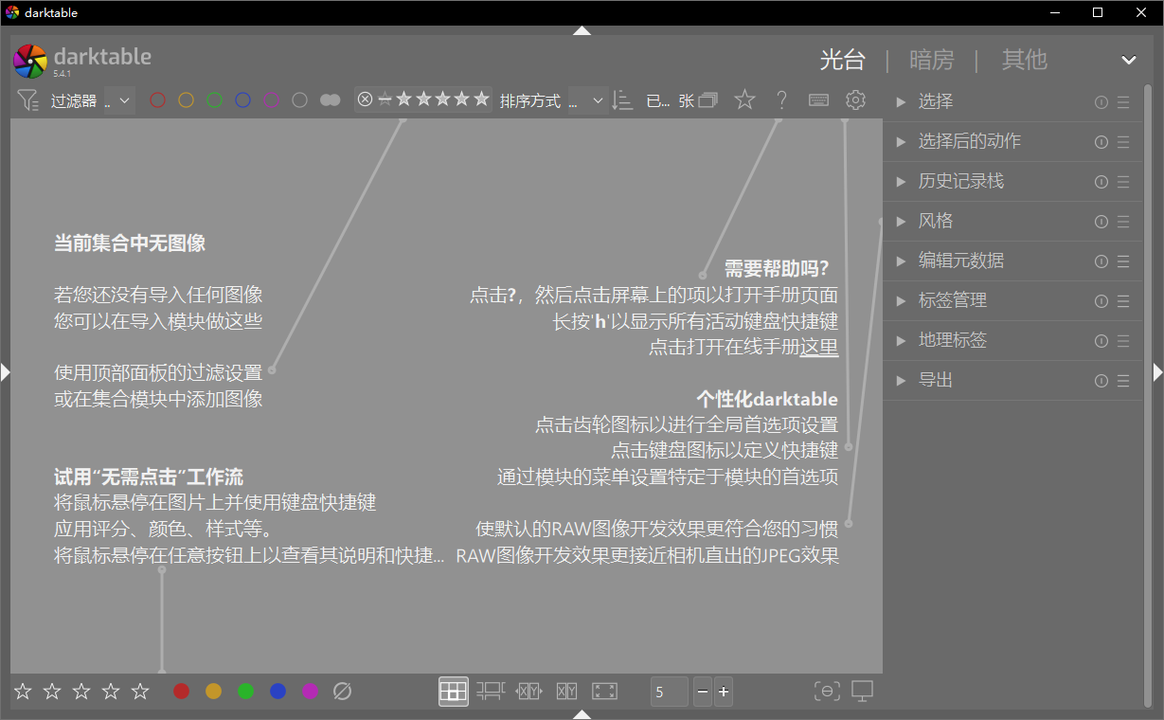Expand the 风格 styles module
Image resolution: width=1164 pixels, height=720 pixels.
coord(936,221)
